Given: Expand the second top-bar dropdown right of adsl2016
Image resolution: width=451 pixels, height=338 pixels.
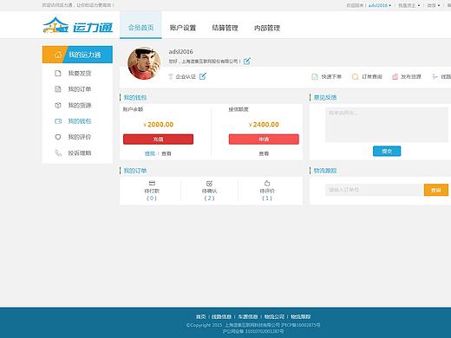Looking at the screenshot, I should click(409, 5).
